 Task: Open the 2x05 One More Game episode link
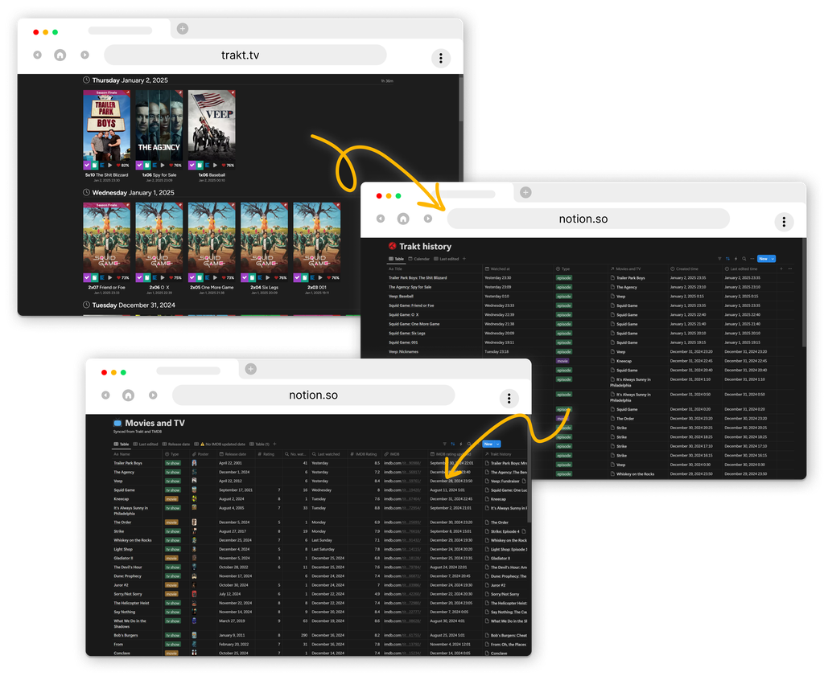pos(212,287)
